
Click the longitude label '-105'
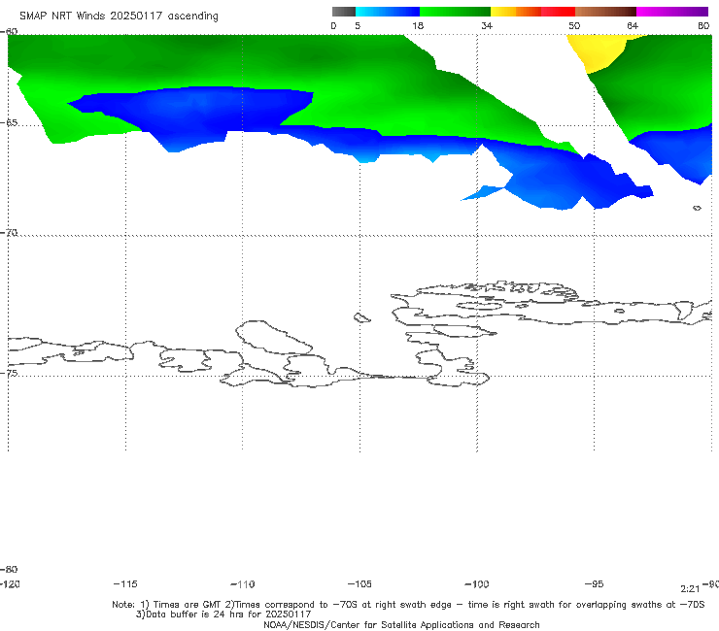pyautogui.click(x=359, y=583)
